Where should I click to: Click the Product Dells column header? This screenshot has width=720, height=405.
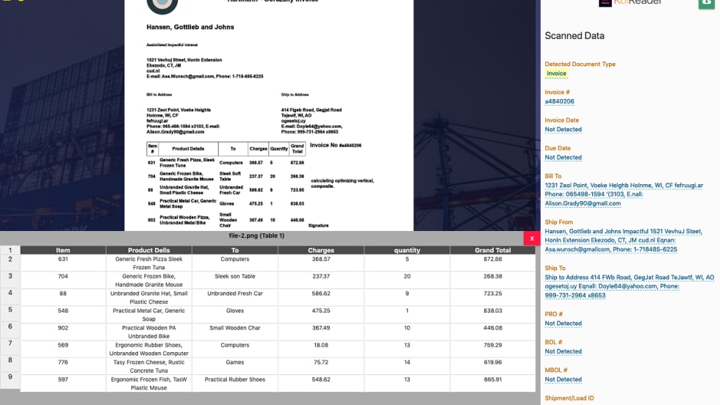[149, 250]
